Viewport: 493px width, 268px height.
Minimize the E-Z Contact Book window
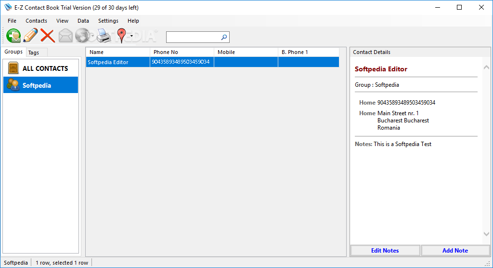pos(437,8)
